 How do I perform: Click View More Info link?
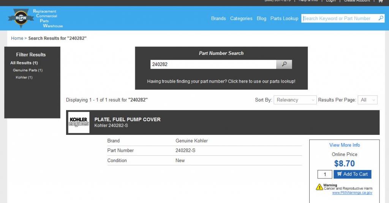click(344, 145)
